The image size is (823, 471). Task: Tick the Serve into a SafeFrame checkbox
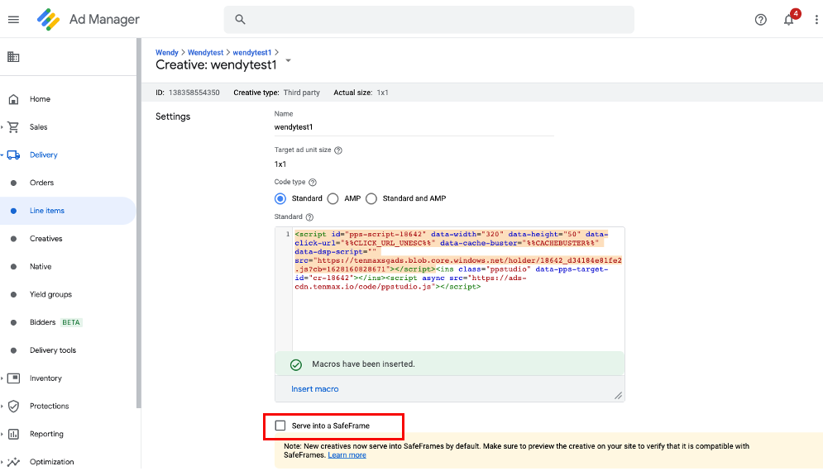coord(280,426)
